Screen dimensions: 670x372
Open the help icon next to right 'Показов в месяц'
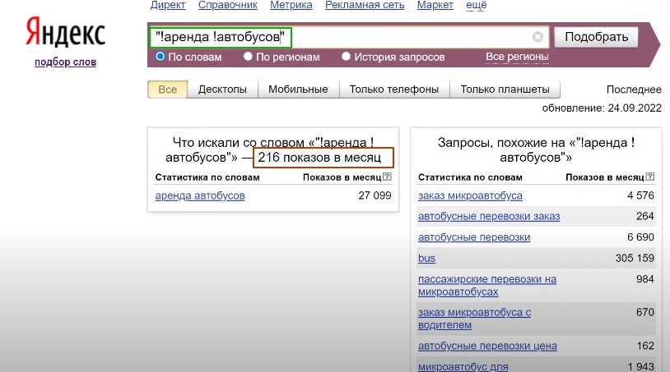(x=650, y=177)
